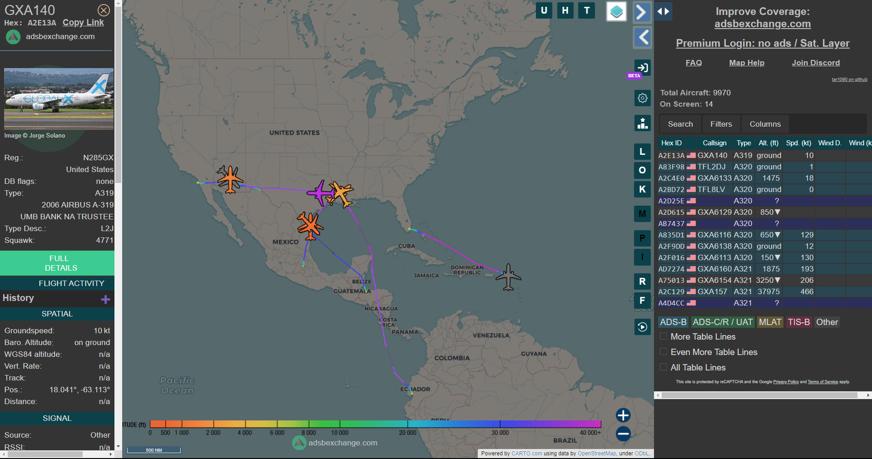Screen dimensions: 872x459
Task: Sort table by Type column
Action: tap(743, 143)
